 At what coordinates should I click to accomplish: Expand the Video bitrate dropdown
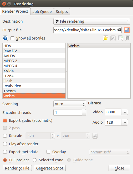125,112
